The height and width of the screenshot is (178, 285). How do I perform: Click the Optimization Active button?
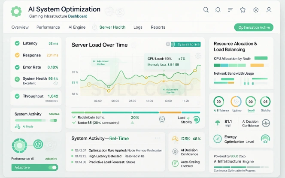254,27
